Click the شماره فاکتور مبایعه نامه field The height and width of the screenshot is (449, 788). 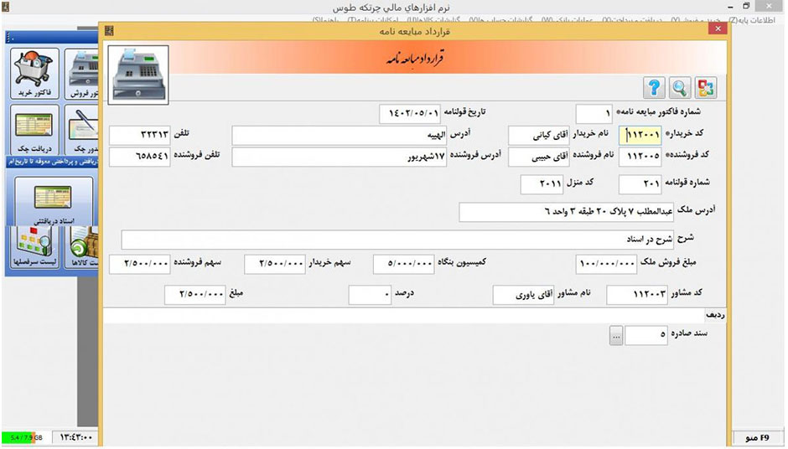(594, 114)
